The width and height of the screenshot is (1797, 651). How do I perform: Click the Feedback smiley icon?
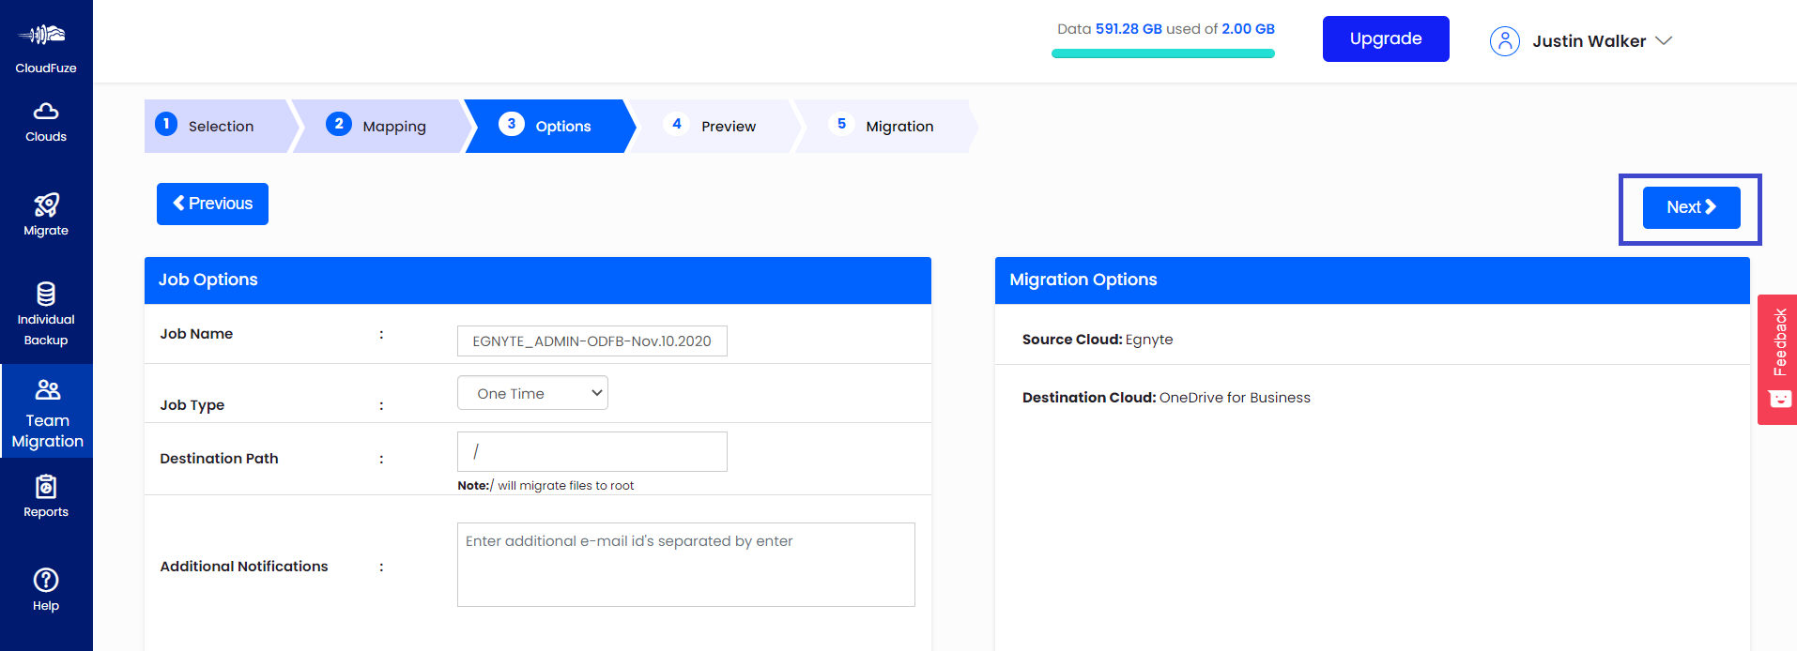(1780, 400)
